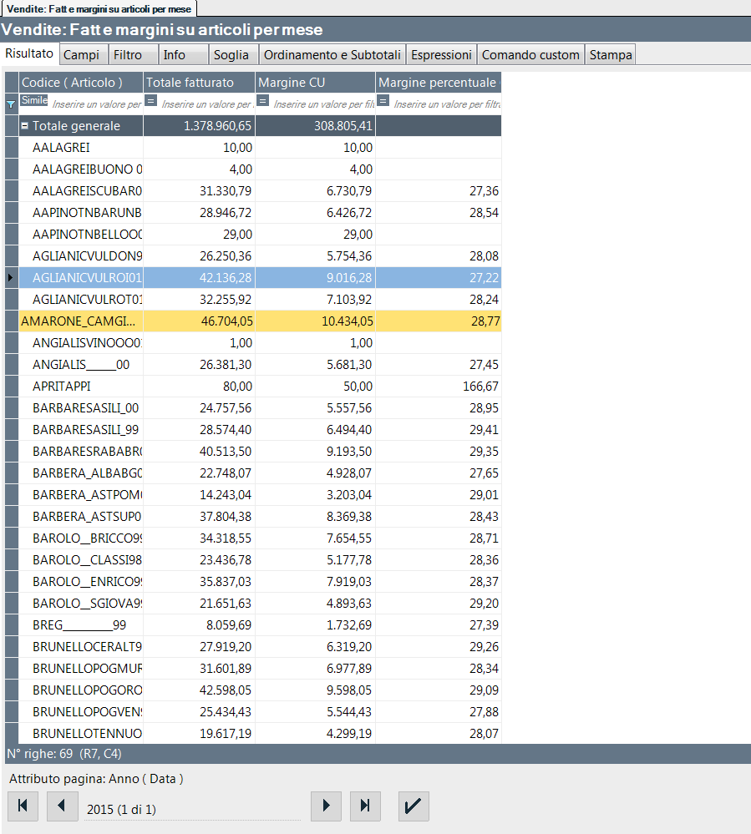The width and height of the screenshot is (751, 834).
Task: Open the Totale fatturato filter operator
Action: click(x=151, y=101)
